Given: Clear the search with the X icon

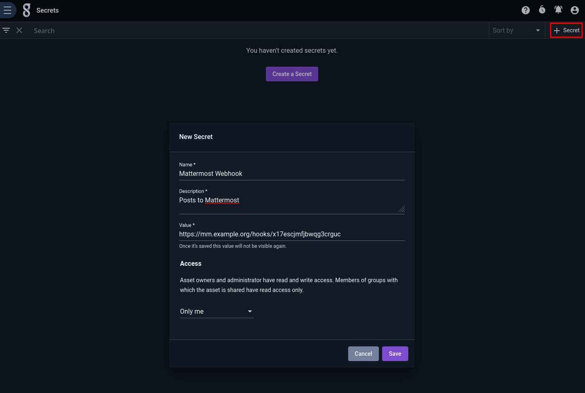Looking at the screenshot, I should [19, 30].
